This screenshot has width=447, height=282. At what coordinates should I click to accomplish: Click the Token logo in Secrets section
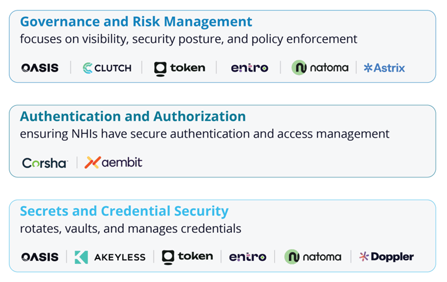coord(187,257)
